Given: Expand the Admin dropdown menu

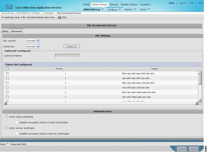Looking at the screenshot, I should 149,9.
